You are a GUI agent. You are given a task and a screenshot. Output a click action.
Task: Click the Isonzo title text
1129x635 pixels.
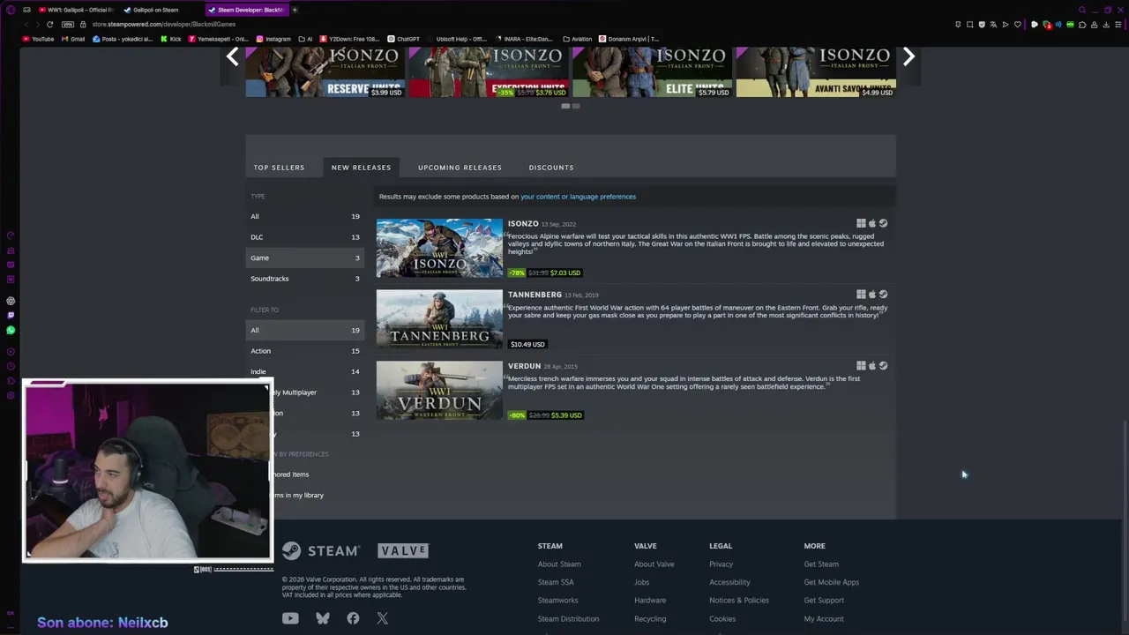pos(523,224)
